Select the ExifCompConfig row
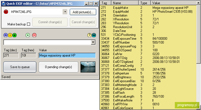 (x=148, y=66)
